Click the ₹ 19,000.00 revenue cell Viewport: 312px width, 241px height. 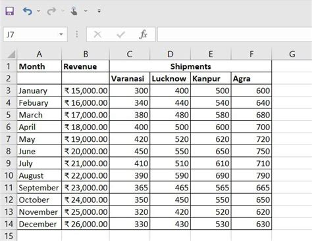(x=86, y=139)
